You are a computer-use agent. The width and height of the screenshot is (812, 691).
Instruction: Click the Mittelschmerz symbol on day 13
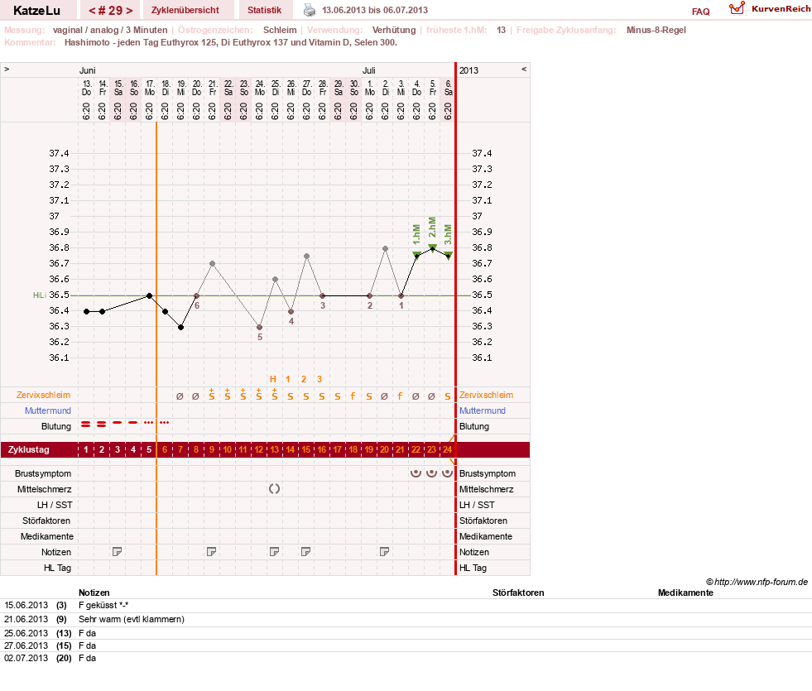(x=275, y=488)
